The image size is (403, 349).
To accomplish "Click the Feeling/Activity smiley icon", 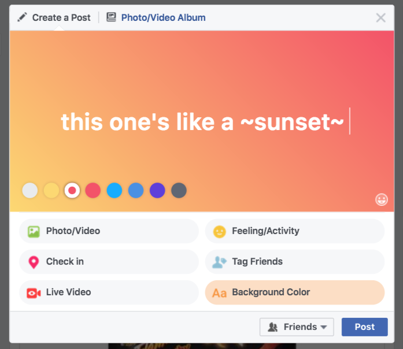I will coord(219,231).
